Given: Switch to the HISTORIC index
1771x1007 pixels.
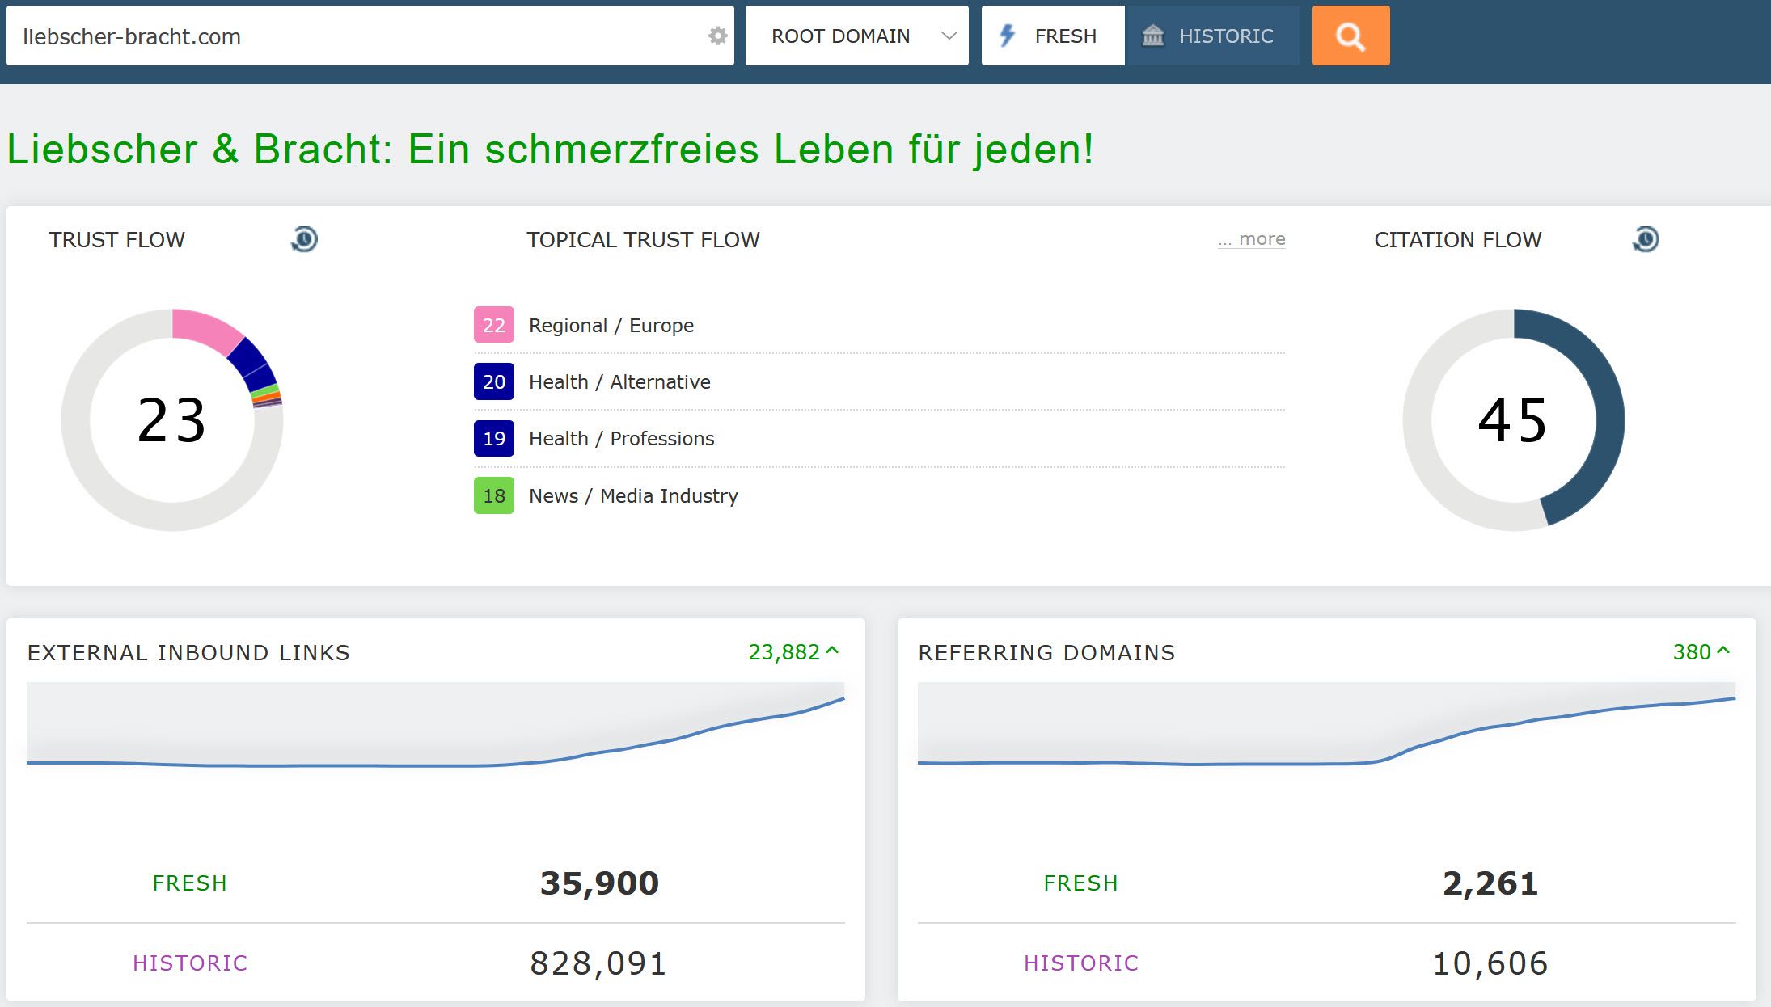Looking at the screenshot, I should coord(1212,36).
